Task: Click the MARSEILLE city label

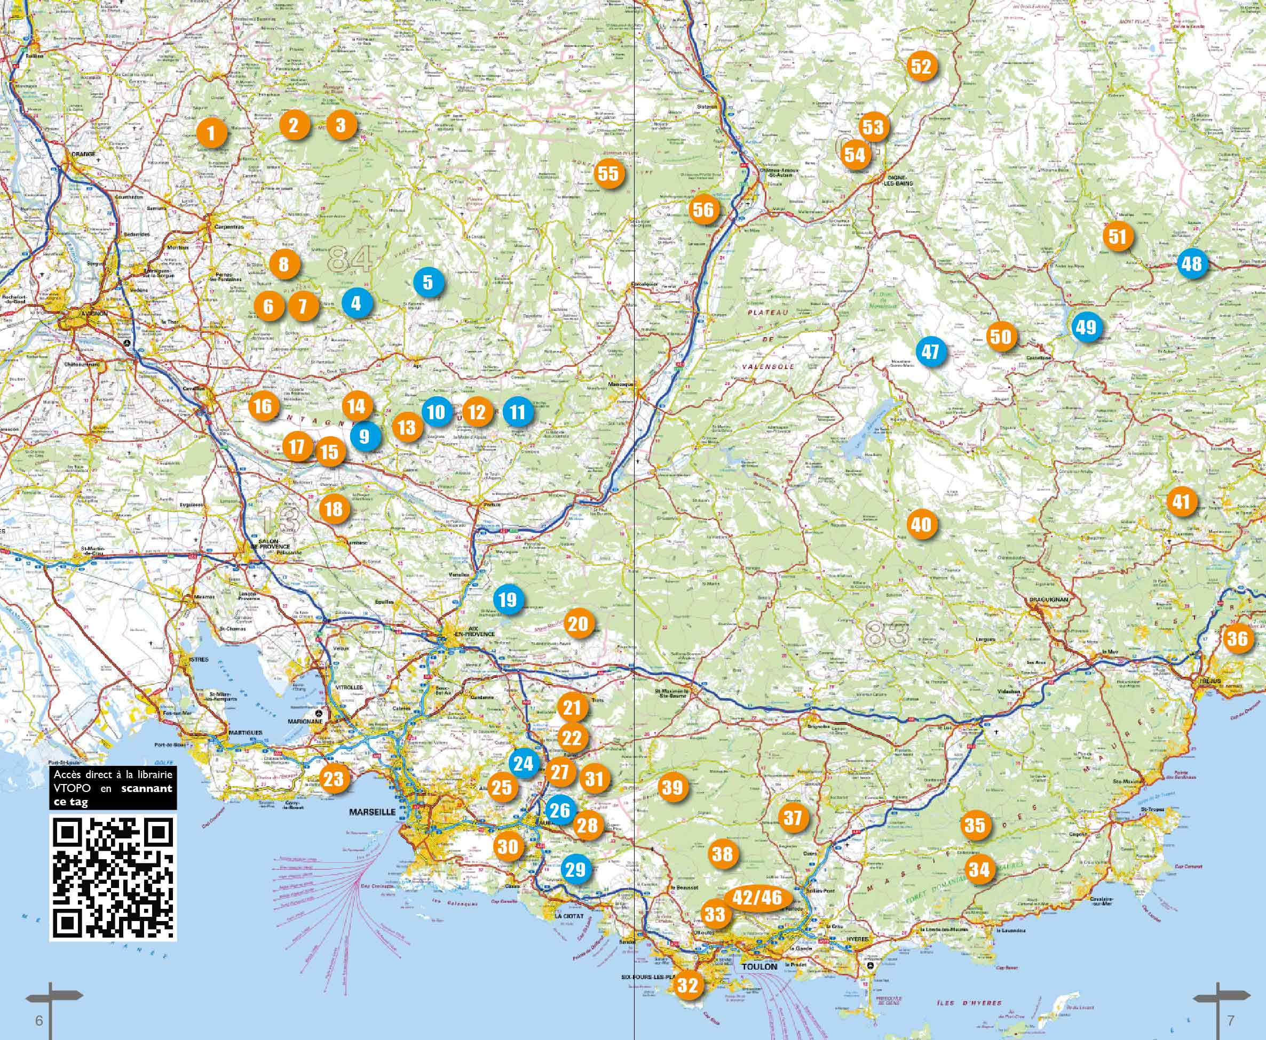Action: (x=372, y=812)
